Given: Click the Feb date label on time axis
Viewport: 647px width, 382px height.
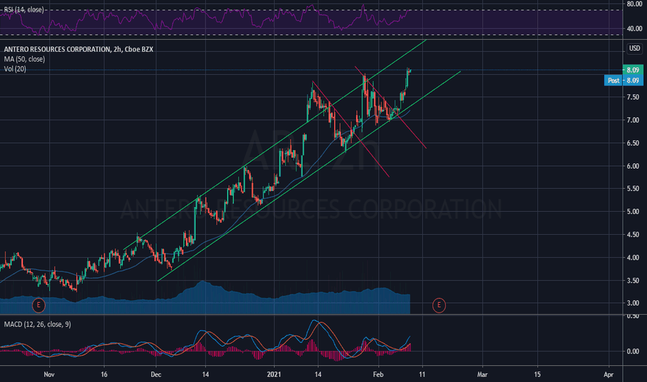Looking at the screenshot, I should pyautogui.click(x=378, y=374).
